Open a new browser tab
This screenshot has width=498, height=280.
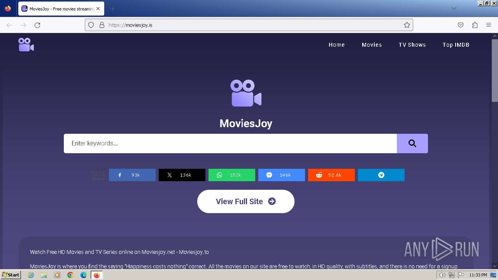[x=112, y=9]
